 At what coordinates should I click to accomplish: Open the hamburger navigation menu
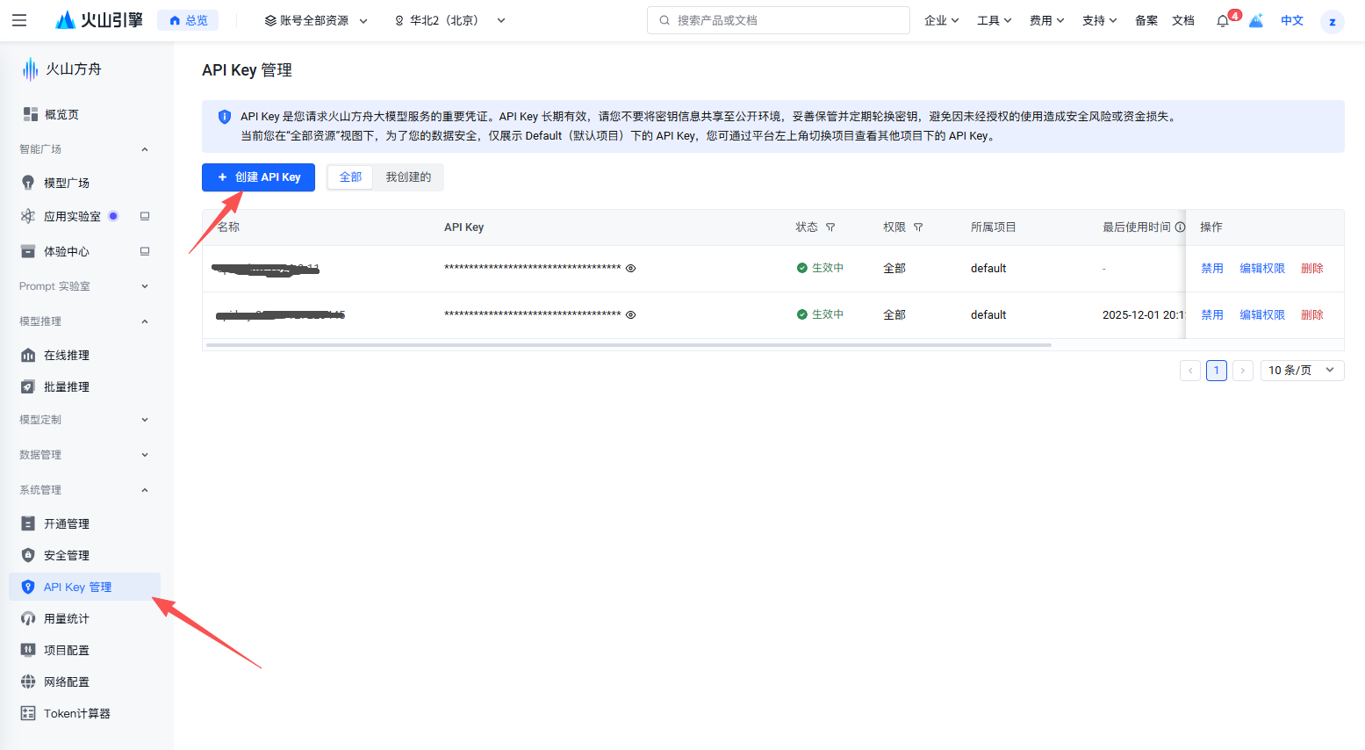tap(19, 20)
